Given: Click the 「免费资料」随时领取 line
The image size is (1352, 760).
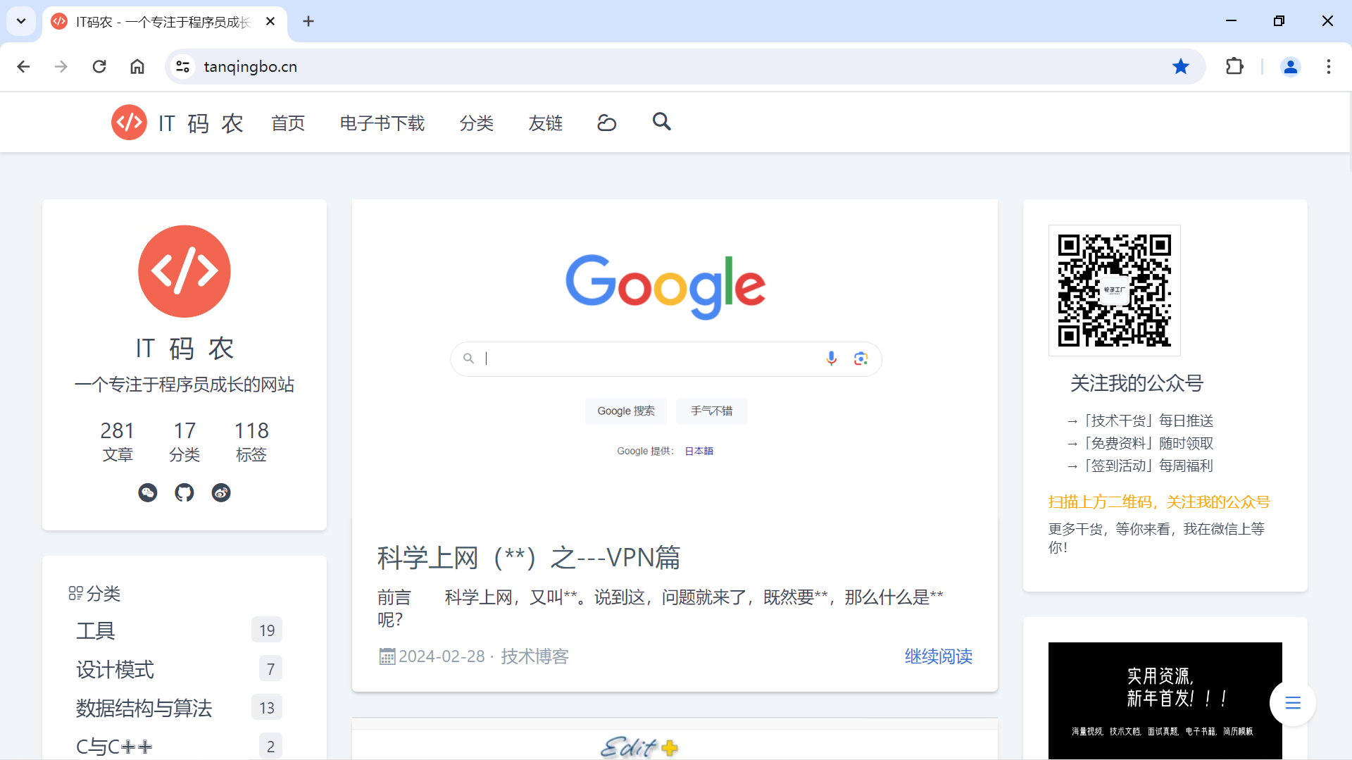Looking at the screenshot, I should point(1140,443).
